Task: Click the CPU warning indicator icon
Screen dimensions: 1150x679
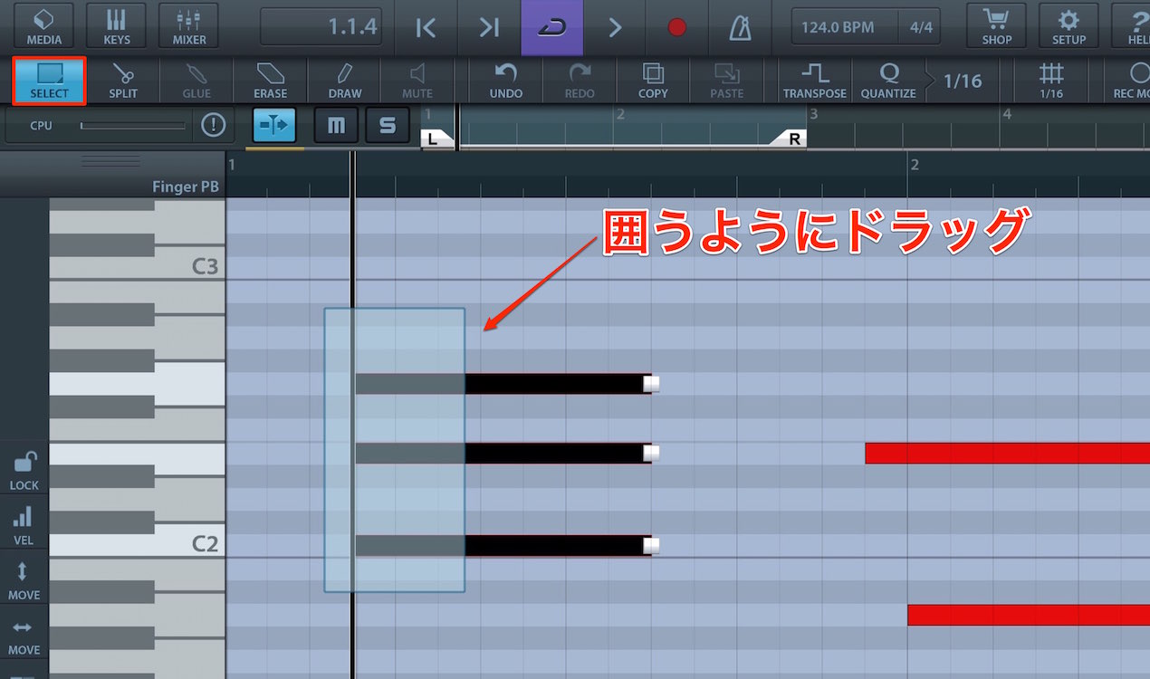Action: click(x=213, y=125)
